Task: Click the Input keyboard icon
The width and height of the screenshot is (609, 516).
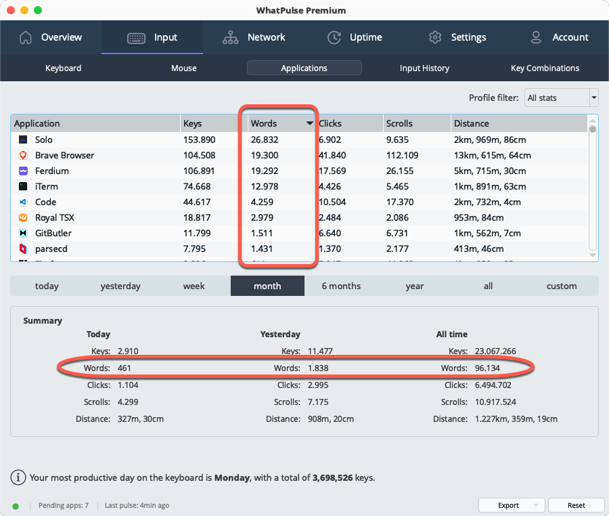Action: coord(136,38)
